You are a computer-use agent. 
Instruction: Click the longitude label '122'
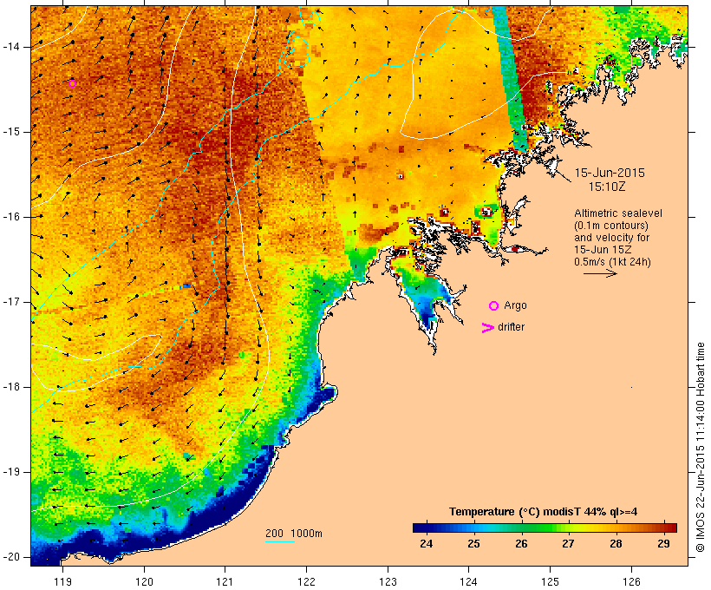coord(307,581)
